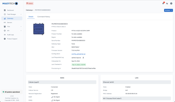Image resolution: width=175 pixels, height=102 pixels.
Task: Click the version v1.0.0 text
Action: point(12,96)
